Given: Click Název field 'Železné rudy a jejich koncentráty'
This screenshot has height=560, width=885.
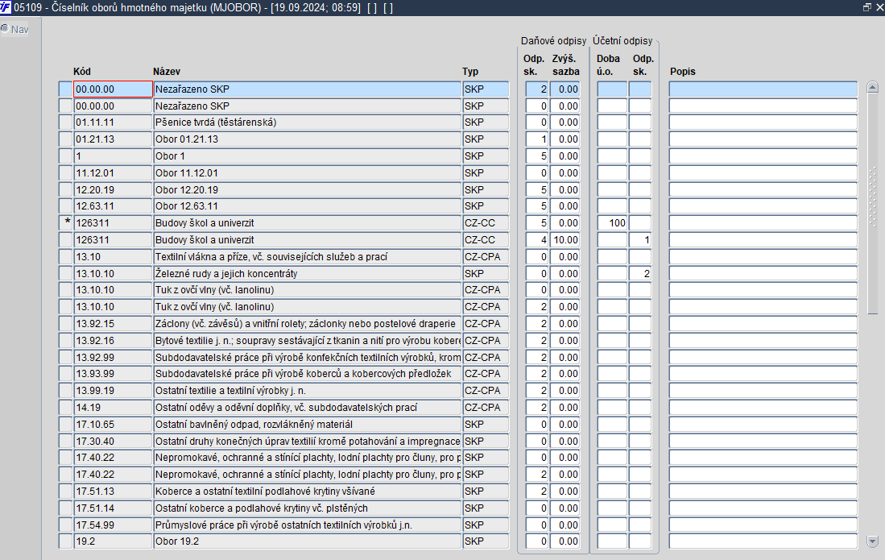Looking at the screenshot, I should coord(307,274).
